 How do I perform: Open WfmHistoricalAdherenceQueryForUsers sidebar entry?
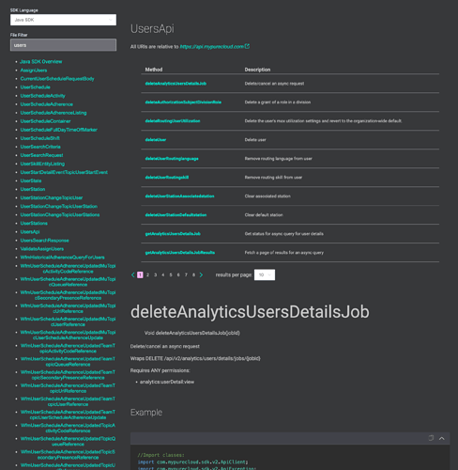63,258
